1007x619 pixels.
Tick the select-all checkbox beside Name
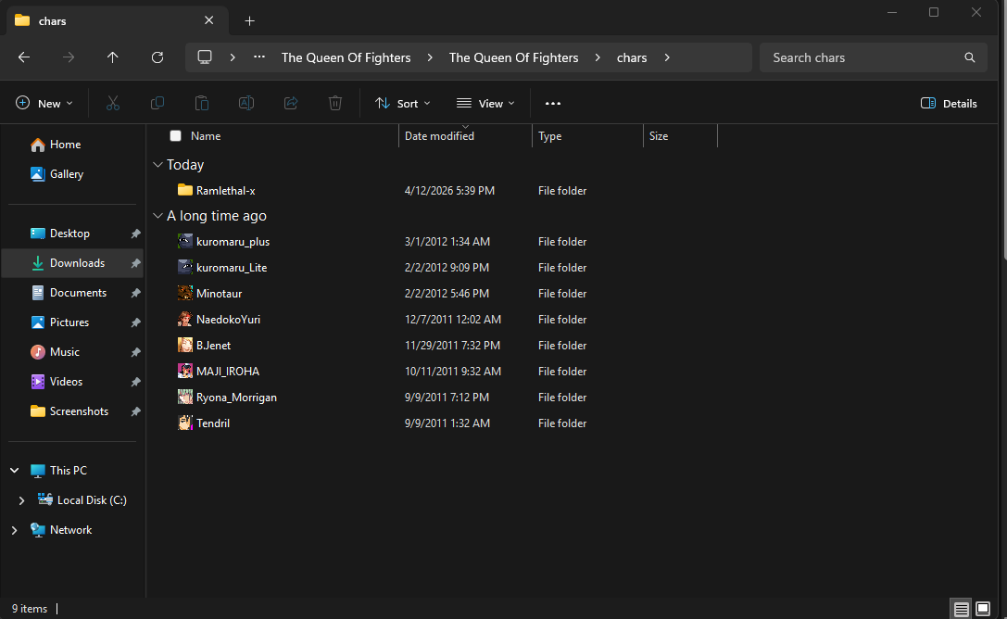[x=175, y=135]
